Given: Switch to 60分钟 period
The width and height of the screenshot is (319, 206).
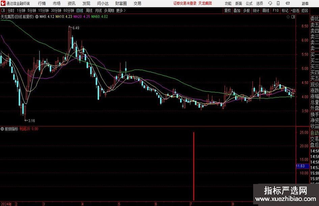Looking at the screenshot, I should pos(69,10).
